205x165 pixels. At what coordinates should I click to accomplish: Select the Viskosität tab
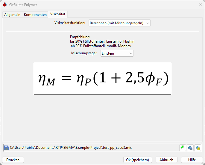point(58,14)
